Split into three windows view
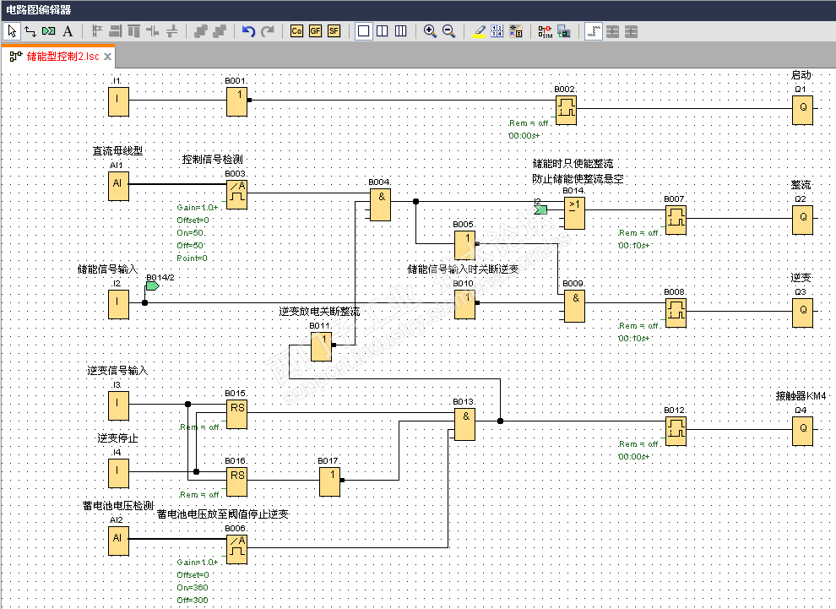 pyautogui.click(x=400, y=31)
